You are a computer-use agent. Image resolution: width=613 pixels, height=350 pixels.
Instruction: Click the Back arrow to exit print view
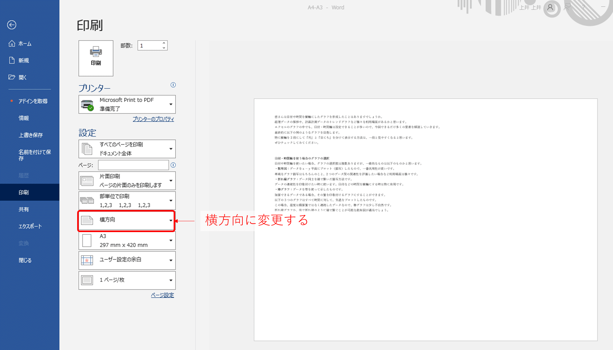12,25
